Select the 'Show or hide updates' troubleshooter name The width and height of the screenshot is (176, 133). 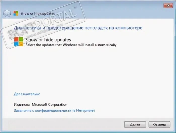[48, 40]
